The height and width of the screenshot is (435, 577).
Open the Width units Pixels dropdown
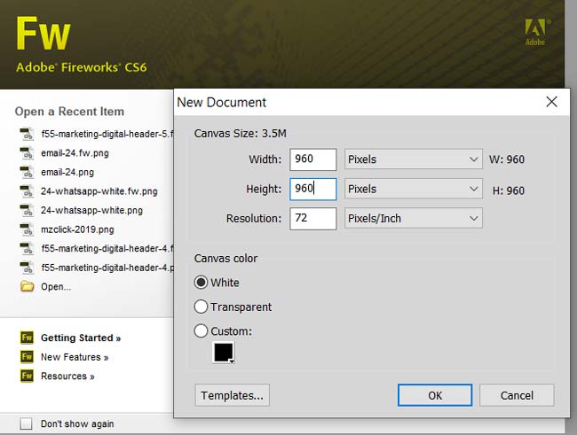pyautogui.click(x=414, y=159)
